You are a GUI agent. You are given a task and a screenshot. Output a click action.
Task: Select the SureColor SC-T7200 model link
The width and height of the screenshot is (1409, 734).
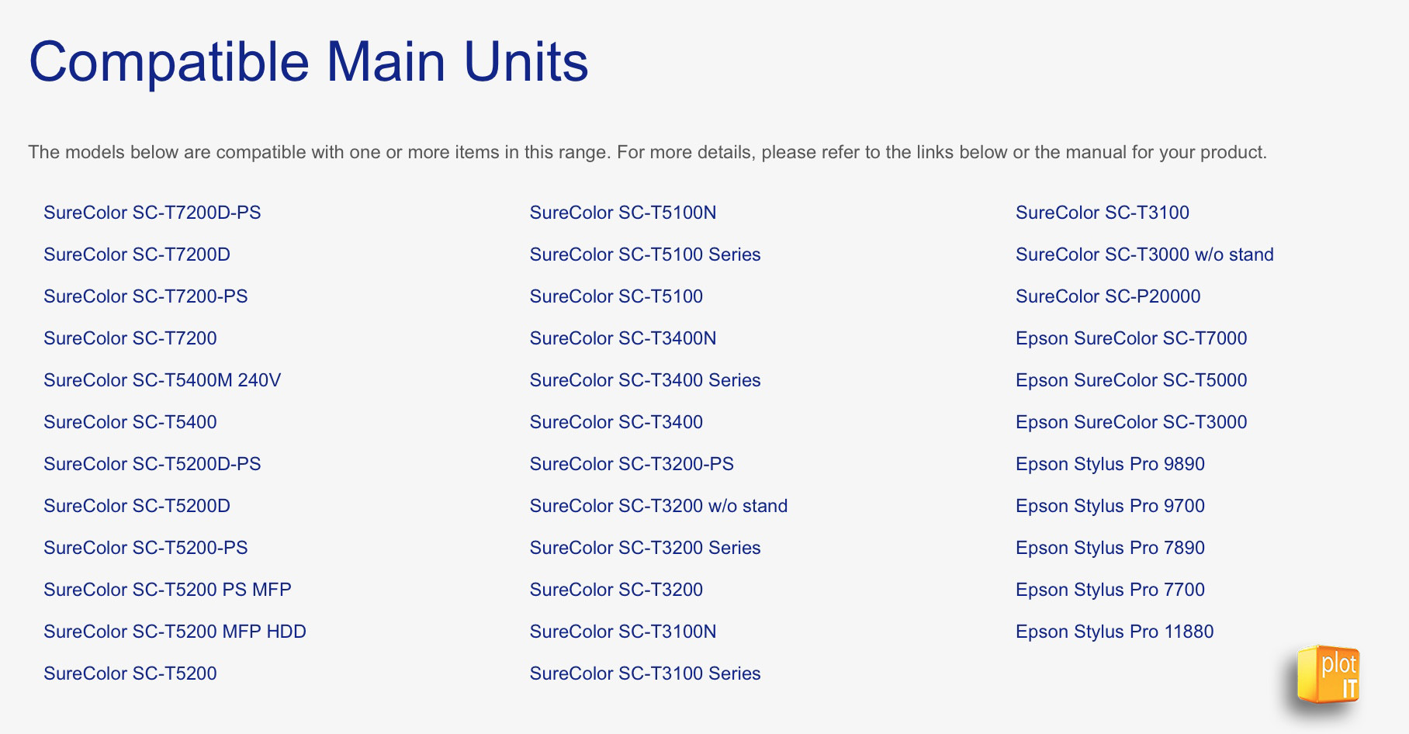(x=130, y=338)
